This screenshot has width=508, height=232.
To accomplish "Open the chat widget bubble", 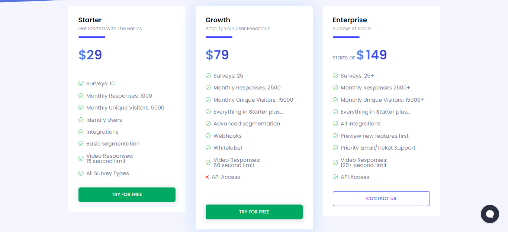I will pyautogui.click(x=489, y=214).
